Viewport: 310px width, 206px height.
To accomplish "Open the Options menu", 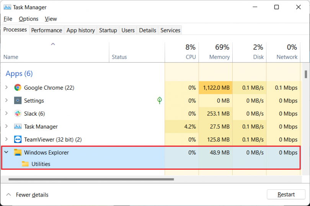I will coord(29,19).
